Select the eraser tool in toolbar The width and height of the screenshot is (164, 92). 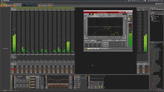click(x=45, y=6)
